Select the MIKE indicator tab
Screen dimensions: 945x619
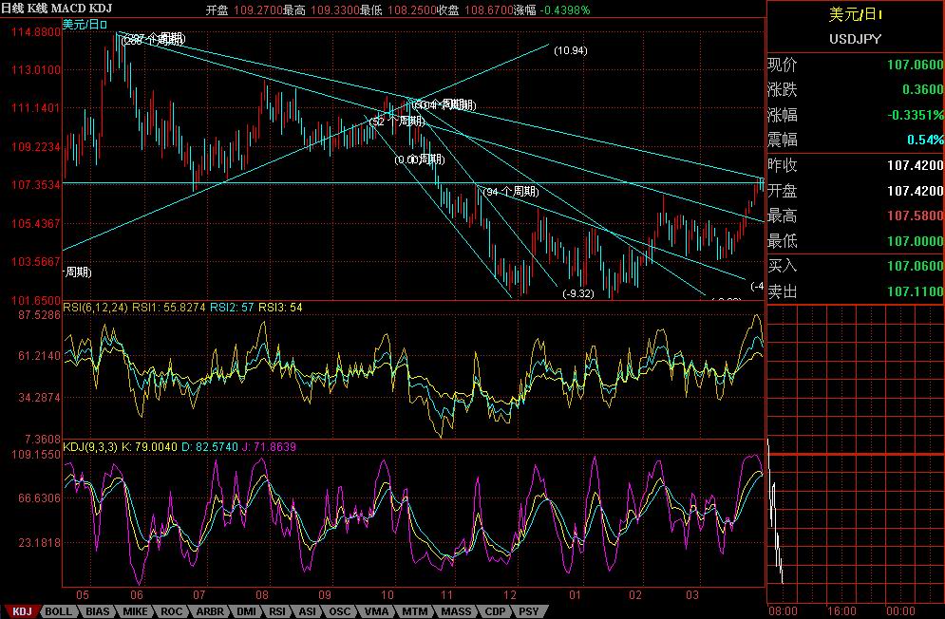[x=135, y=611]
